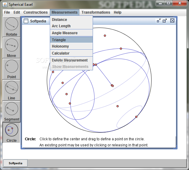Close the Measurements menu
Screen dimensions: 189x170
[x=65, y=12]
